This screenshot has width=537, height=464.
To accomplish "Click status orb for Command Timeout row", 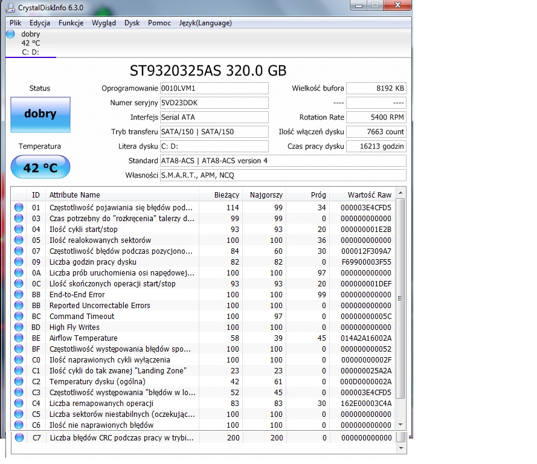I will tap(19, 316).
